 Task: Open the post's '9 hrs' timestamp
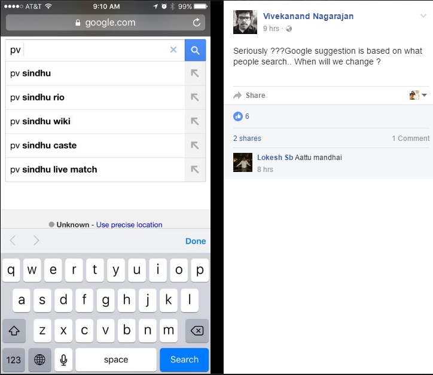(271, 29)
